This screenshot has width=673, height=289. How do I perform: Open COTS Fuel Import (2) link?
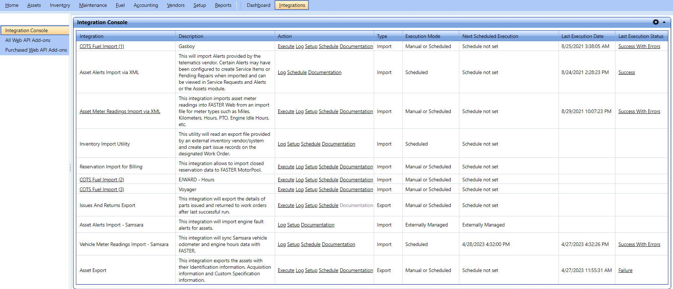point(102,180)
